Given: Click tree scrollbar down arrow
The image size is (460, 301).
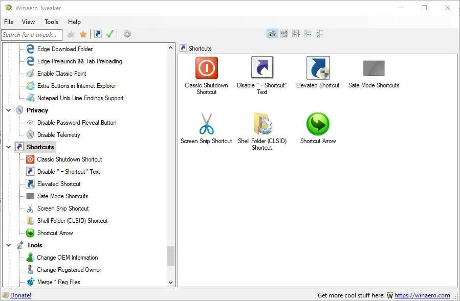Looking at the screenshot, I should point(170,283).
